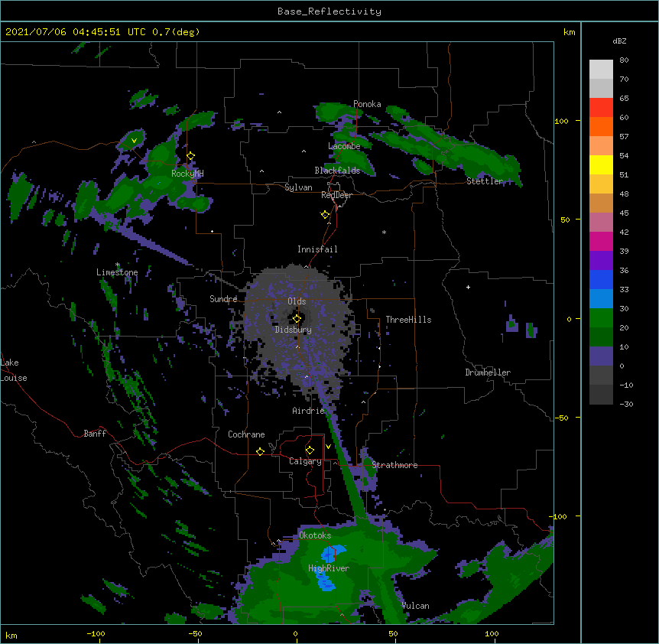Click the Lacombe city label
The image size is (659, 644).
344,146
